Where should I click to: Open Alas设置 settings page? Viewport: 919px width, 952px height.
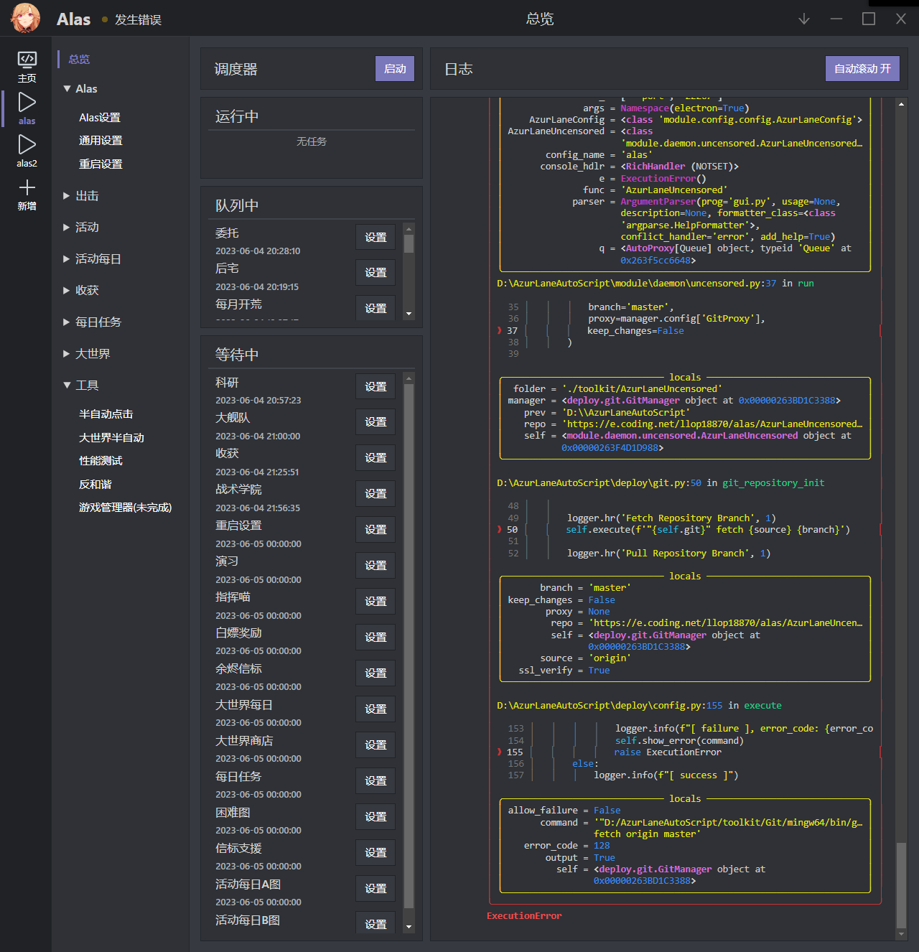[99, 117]
